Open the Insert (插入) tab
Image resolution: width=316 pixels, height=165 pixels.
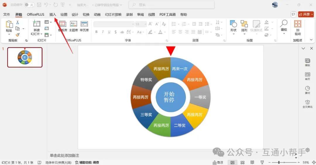53,15
